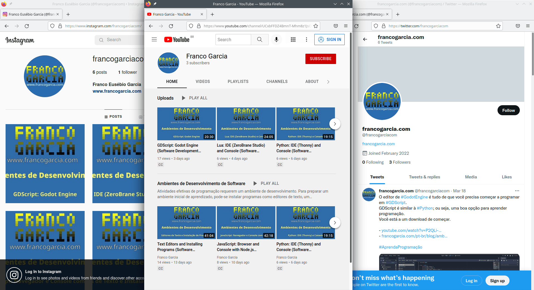
Task: Switch to channel PLAYLISTS tab
Action: 238,82
